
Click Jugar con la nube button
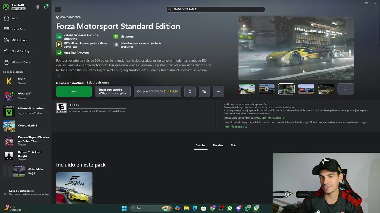point(113,91)
